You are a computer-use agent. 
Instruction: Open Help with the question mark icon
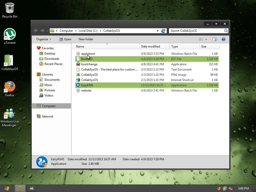coord(223,39)
